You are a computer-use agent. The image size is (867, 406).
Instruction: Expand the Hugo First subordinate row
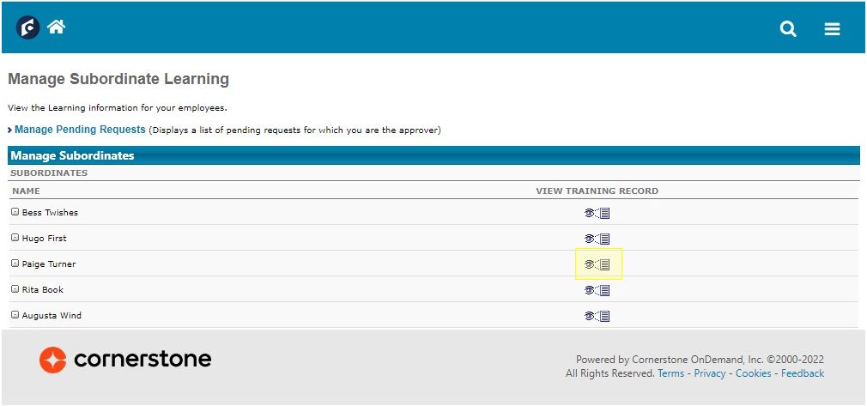coord(15,238)
